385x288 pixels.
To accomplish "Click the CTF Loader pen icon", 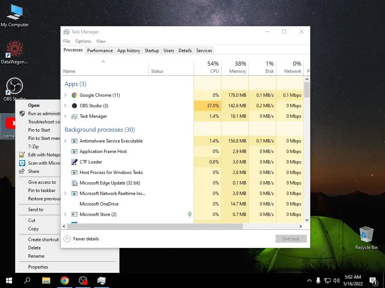I will pos(74,162).
